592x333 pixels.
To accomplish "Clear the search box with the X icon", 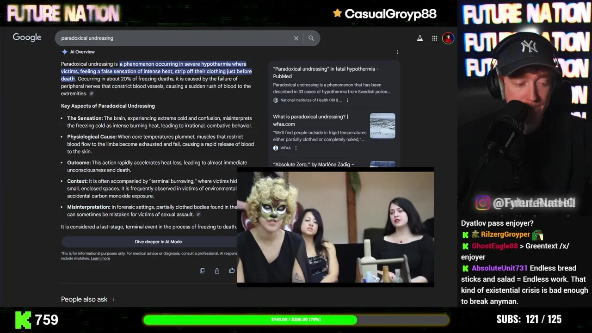I will pyautogui.click(x=296, y=38).
